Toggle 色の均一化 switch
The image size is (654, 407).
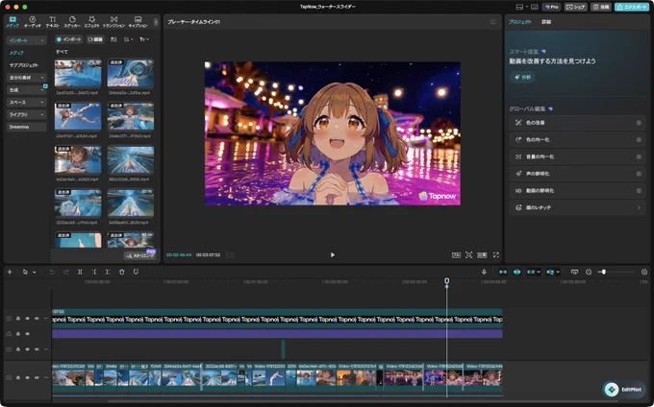click(639, 140)
